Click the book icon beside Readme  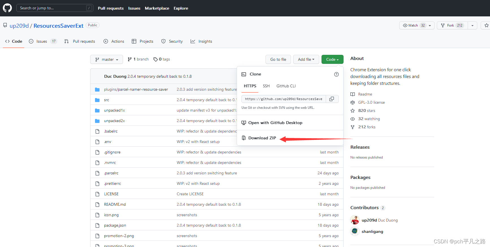point(353,94)
